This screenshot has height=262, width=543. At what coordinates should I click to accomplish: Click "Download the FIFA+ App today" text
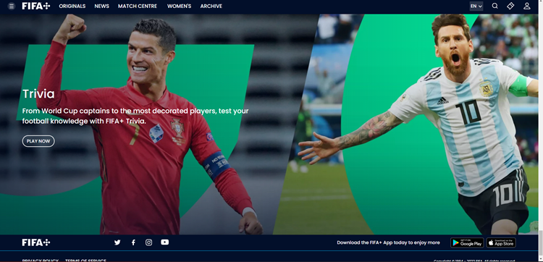pyautogui.click(x=388, y=242)
